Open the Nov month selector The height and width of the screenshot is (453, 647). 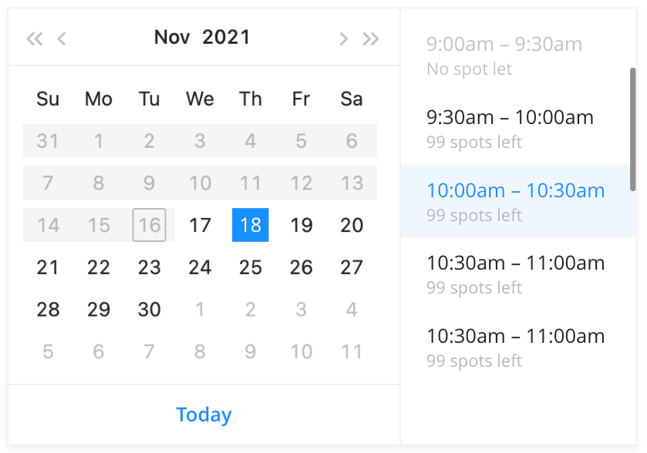pyautogui.click(x=172, y=37)
